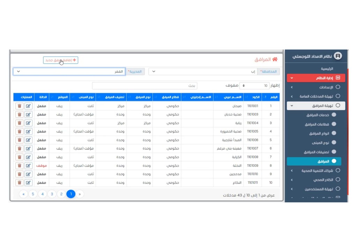Edit the facility with code 1101007
The image size is (357, 252).
[x=28, y=149]
